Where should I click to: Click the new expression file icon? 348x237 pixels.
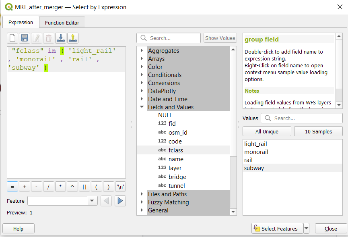click(12, 38)
